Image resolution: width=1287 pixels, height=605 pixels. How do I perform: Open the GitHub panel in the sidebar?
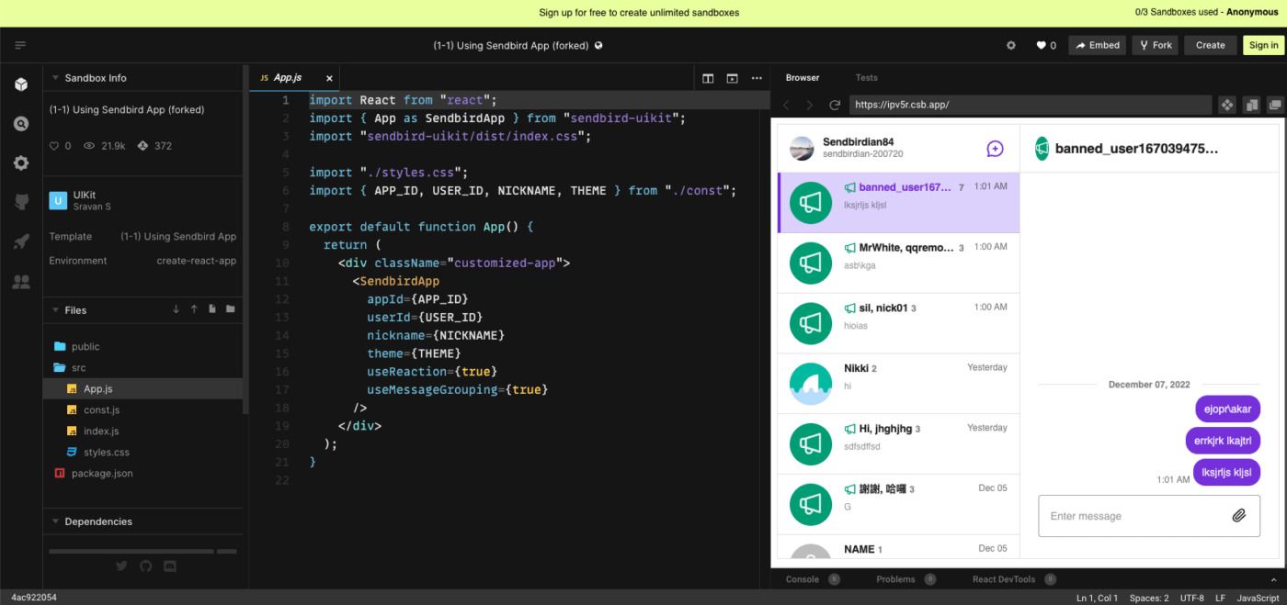coord(21,203)
